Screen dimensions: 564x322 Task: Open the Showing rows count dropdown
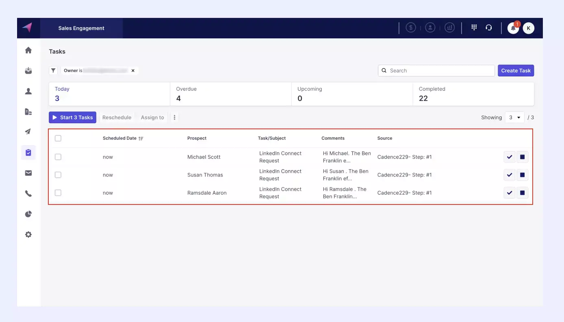[514, 117]
